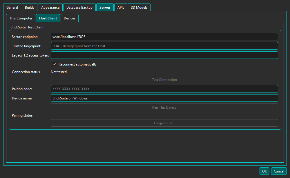Screen dimensions: 290x178
Task: Switch to the Builds tab
Action: (30, 8)
